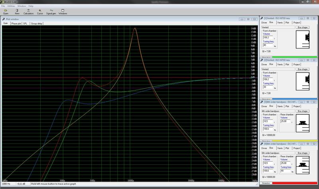Click Tuning freq field showing 30

[268, 87]
